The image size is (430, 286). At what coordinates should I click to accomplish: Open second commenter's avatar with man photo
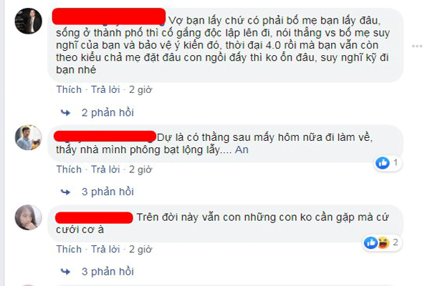(28, 138)
